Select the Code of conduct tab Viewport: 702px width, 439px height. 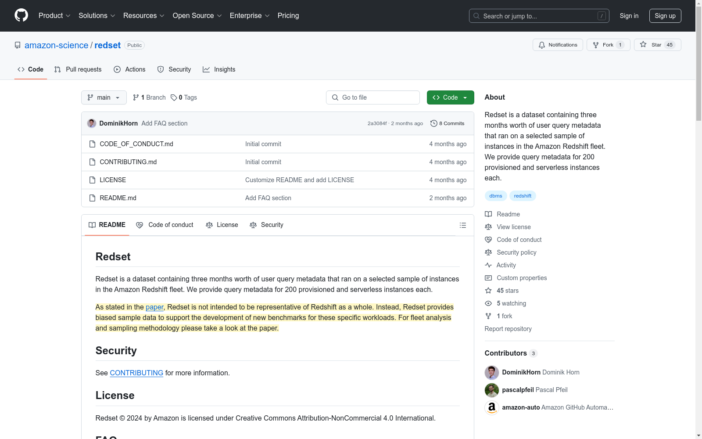(x=165, y=225)
